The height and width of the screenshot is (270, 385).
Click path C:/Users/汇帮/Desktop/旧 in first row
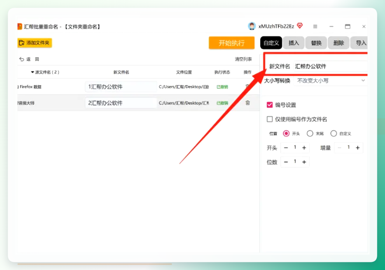184,87
